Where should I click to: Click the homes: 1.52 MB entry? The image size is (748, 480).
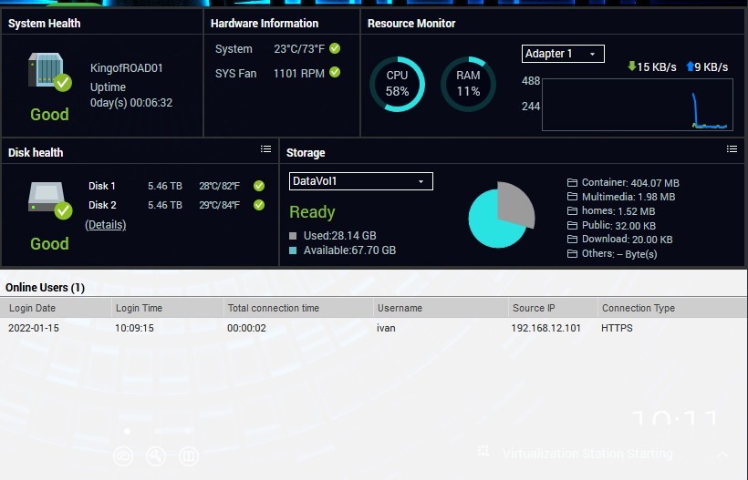click(x=611, y=211)
